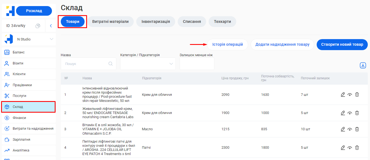Copy the workspace ID 34vwNy
370x160 pixels.
tap(38, 25)
